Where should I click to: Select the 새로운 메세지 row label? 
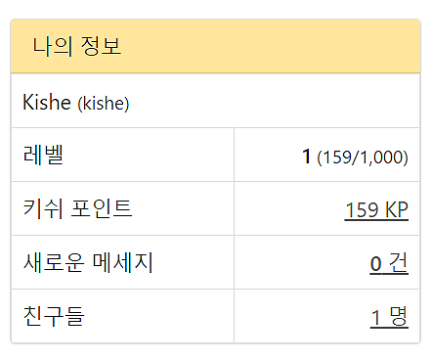click(x=88, y=262)
